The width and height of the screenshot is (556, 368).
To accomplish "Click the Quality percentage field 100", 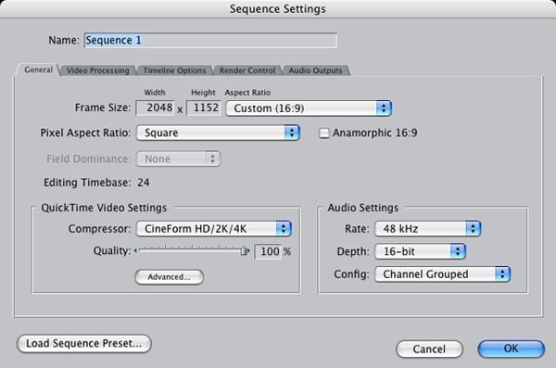I will click(x=268, y=251).
